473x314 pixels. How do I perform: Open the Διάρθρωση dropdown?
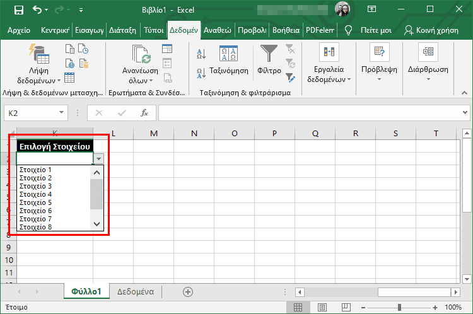point(428,62)
